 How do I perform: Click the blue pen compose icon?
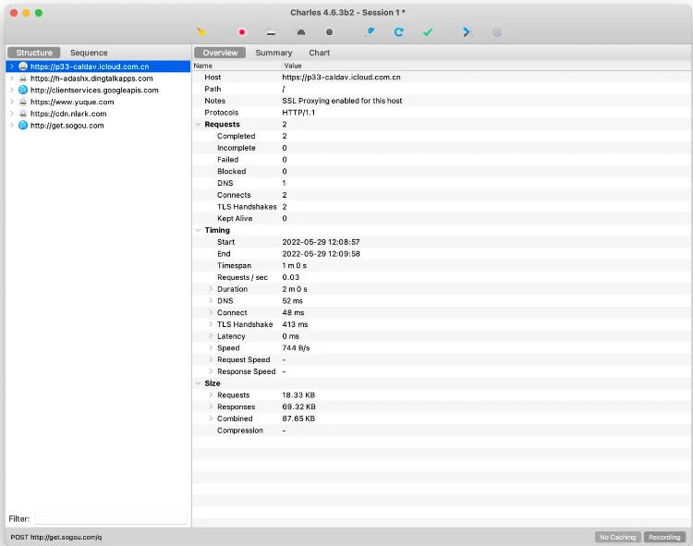click(x=371, y=31)
